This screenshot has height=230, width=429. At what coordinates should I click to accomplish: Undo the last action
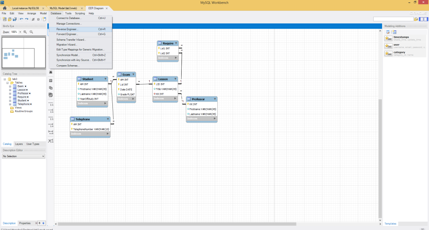[21, 19]
